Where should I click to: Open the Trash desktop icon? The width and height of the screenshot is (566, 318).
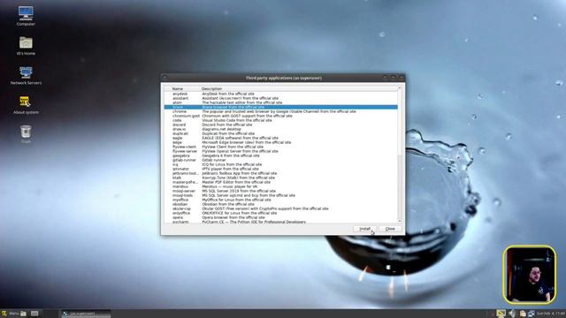(26, 134)
